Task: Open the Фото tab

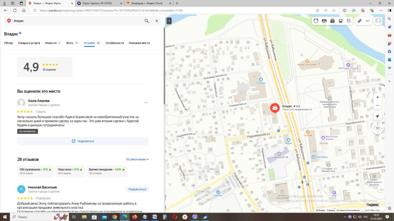Action: pyautogui.click(x=72, y=43)
